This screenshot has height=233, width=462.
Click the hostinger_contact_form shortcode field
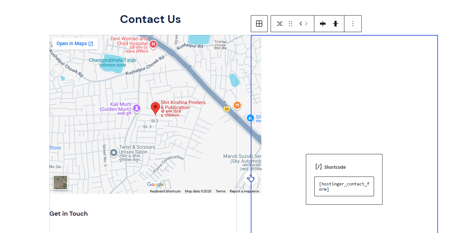tap(344, 186)
